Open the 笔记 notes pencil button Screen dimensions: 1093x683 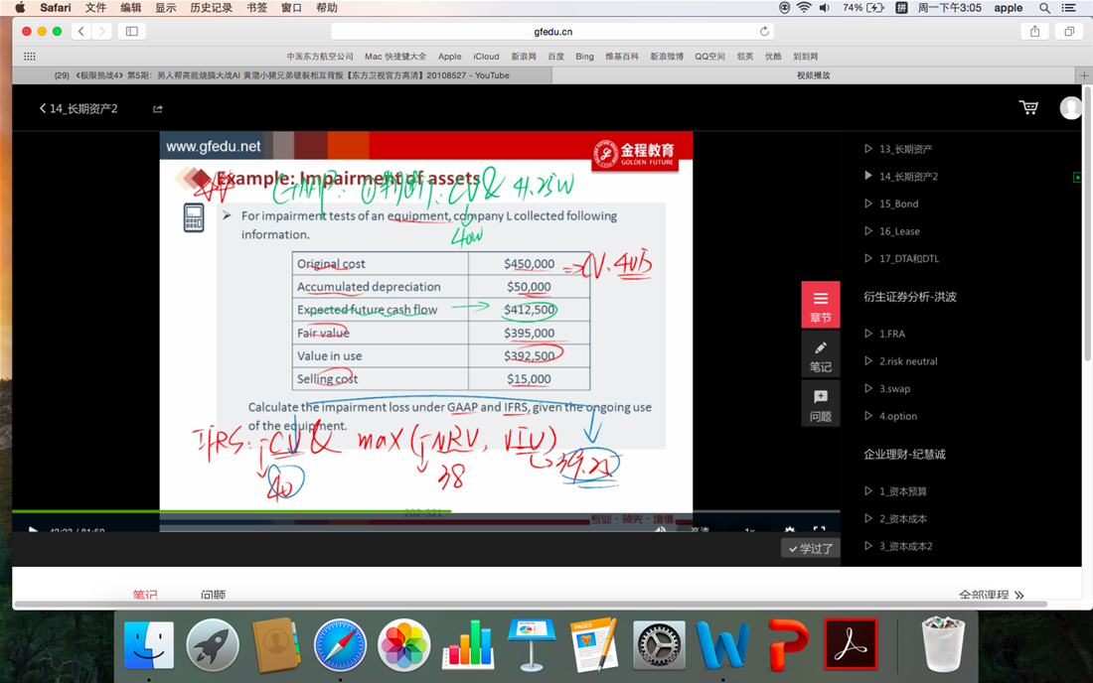pyautogui.click(x=820, y=354)
